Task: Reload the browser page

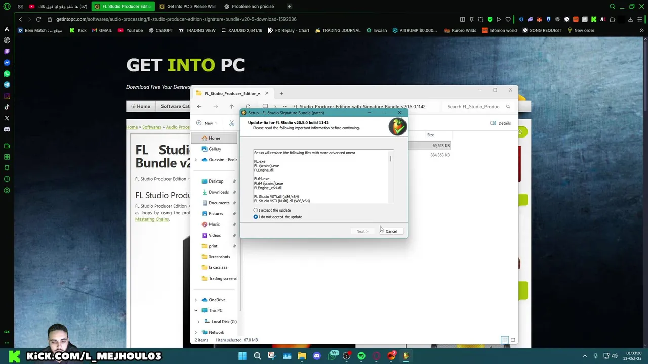Action: [x=38, y=19]
